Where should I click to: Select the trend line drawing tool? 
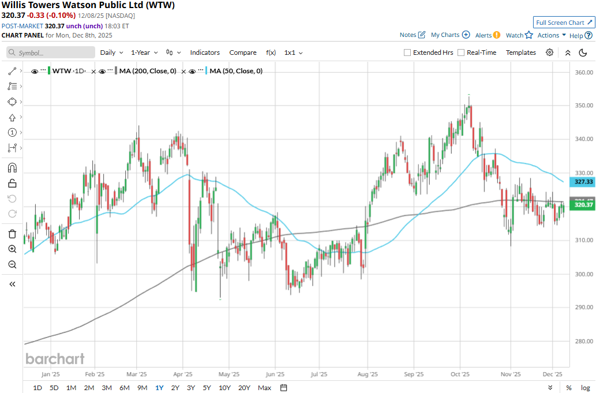pos(12,71)
